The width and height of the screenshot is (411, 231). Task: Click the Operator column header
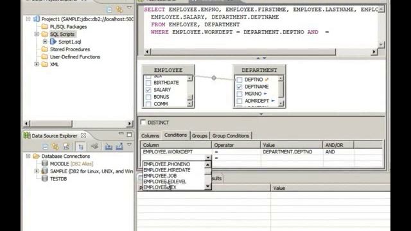[x=236, y=145]
